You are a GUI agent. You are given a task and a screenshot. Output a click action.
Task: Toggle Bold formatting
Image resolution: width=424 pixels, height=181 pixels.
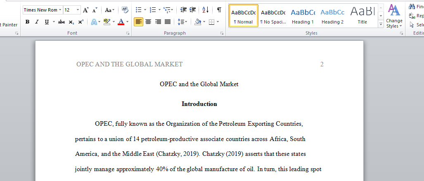[x=27, y=22]
